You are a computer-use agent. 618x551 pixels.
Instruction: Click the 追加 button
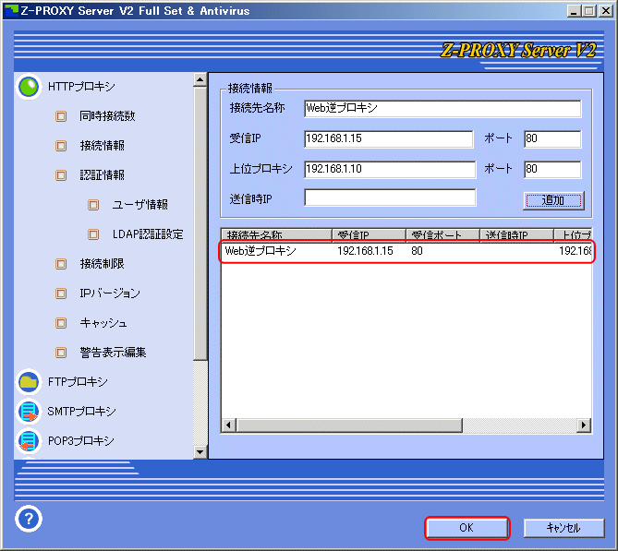tap(553, 200)
